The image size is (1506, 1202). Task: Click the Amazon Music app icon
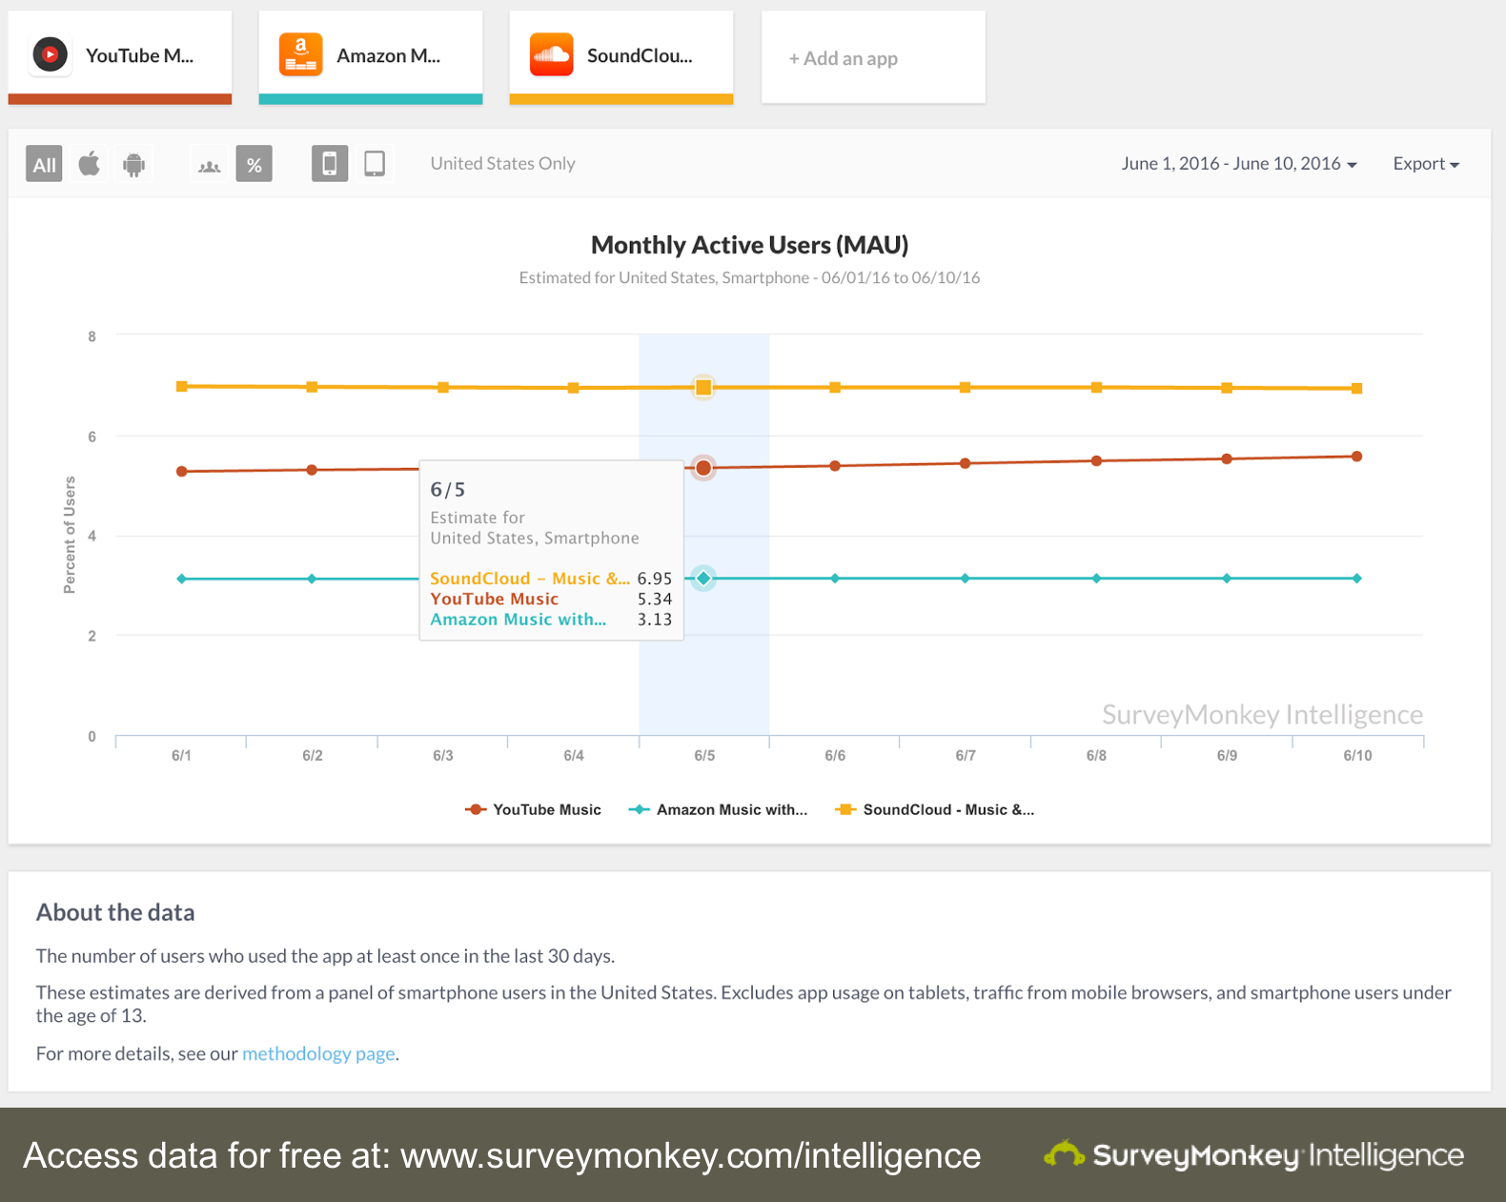[x=300, y=55]
